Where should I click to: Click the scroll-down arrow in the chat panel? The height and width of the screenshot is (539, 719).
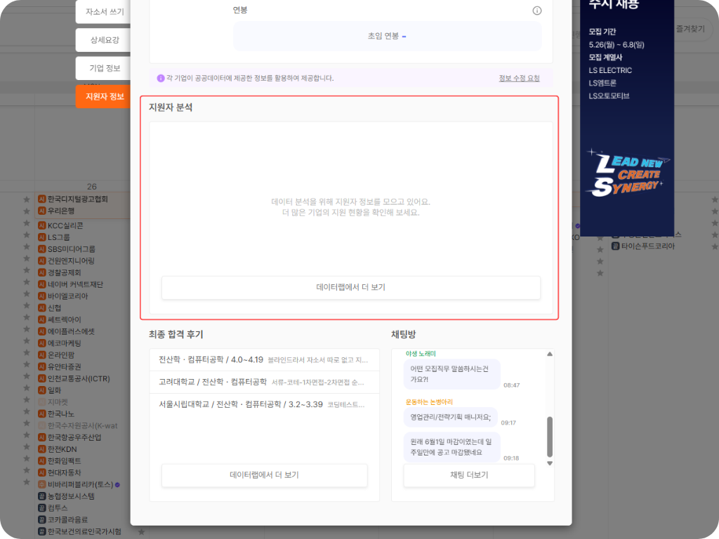tap(550, 462)
